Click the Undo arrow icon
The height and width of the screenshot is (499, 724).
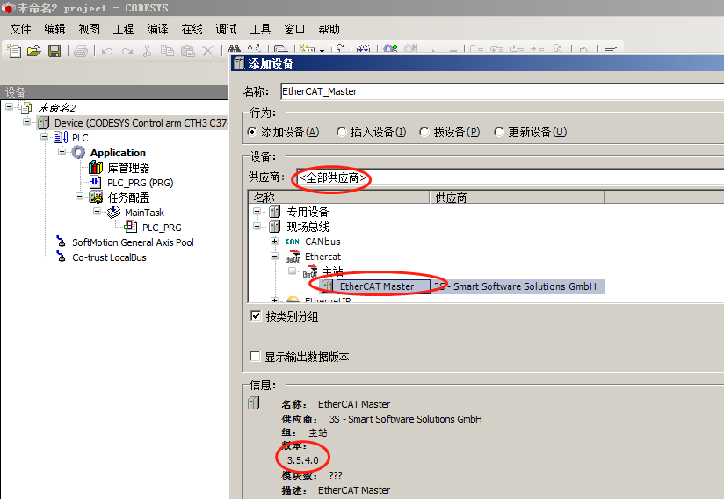107,51
